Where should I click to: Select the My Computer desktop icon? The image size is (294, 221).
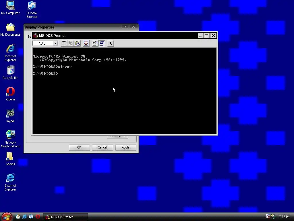tap(10, 8)
